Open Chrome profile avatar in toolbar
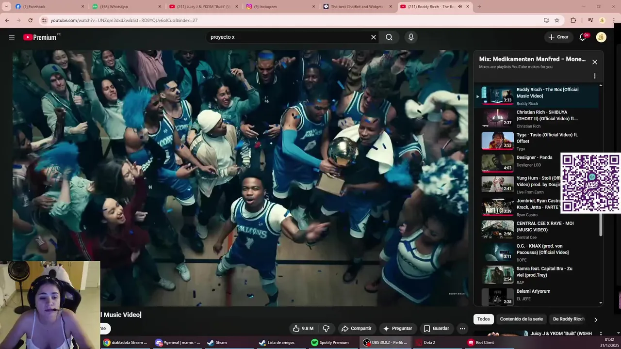 [602, 20]
